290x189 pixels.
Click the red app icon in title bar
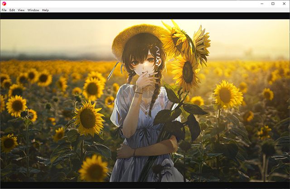[4, 4]
